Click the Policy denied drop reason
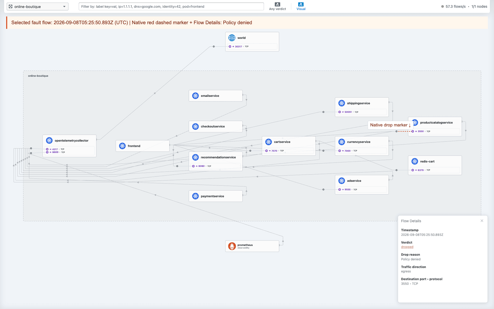The image size is (494, 309). point(411,259)
